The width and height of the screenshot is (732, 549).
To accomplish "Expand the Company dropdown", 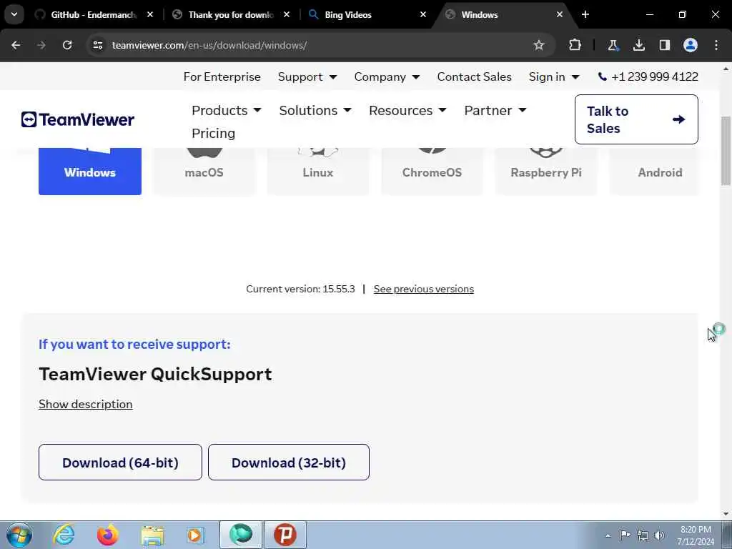I will [x=387, y=76].
